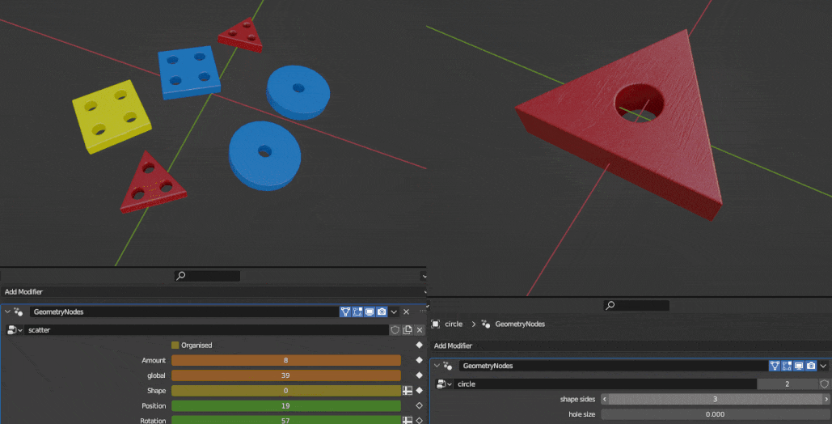
Task: Select circle in the breadcrumb
Action: click(x=454, y=324)
